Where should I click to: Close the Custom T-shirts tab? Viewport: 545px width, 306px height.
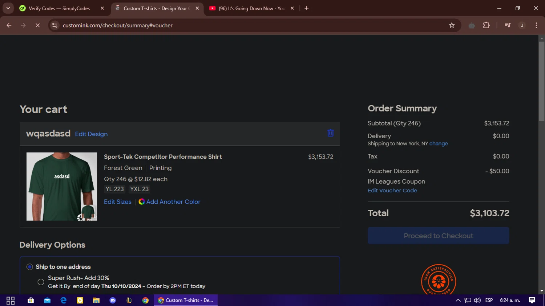pos(197,8)
